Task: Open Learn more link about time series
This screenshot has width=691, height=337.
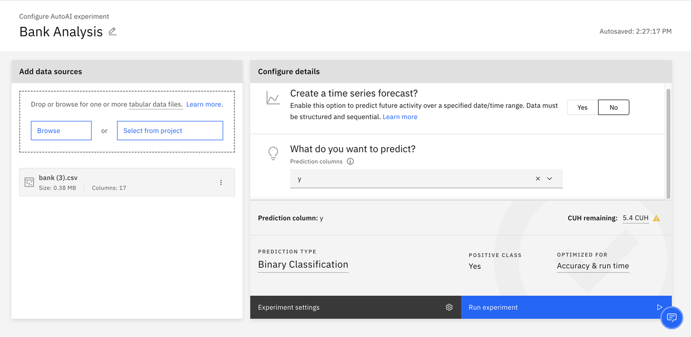Action: [x=400, y=116]
